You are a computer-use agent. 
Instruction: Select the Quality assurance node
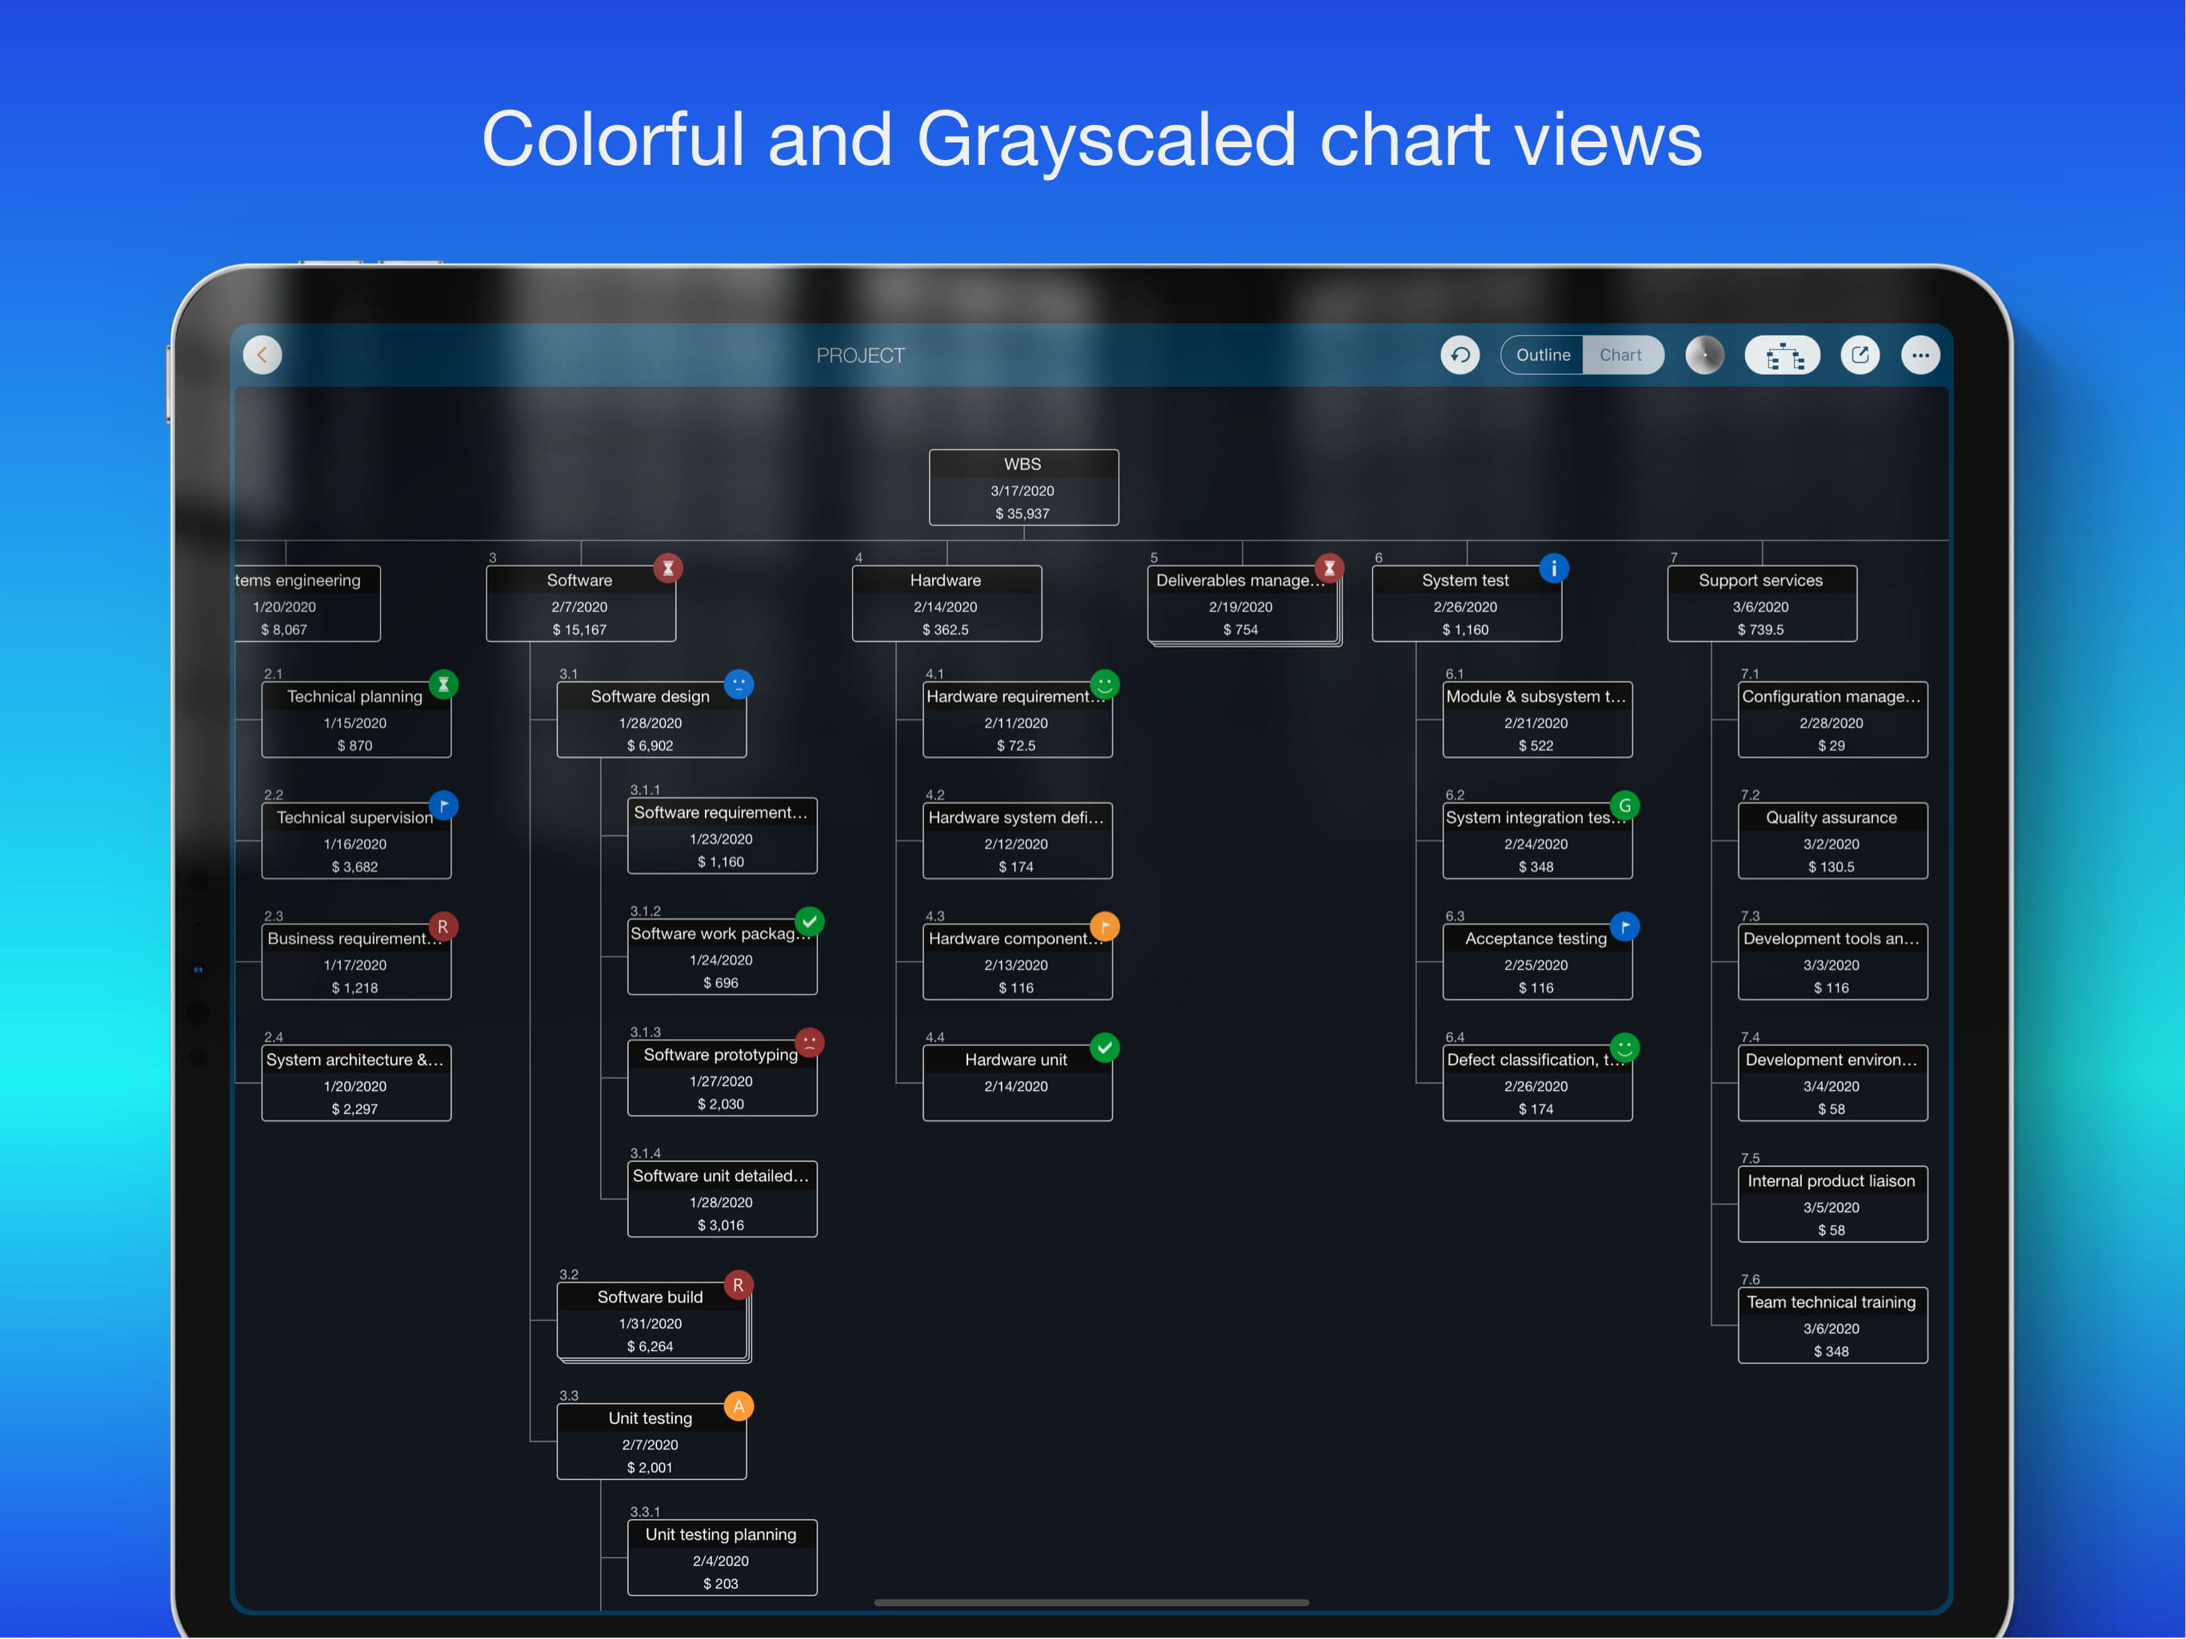[x=1832, y=841]
